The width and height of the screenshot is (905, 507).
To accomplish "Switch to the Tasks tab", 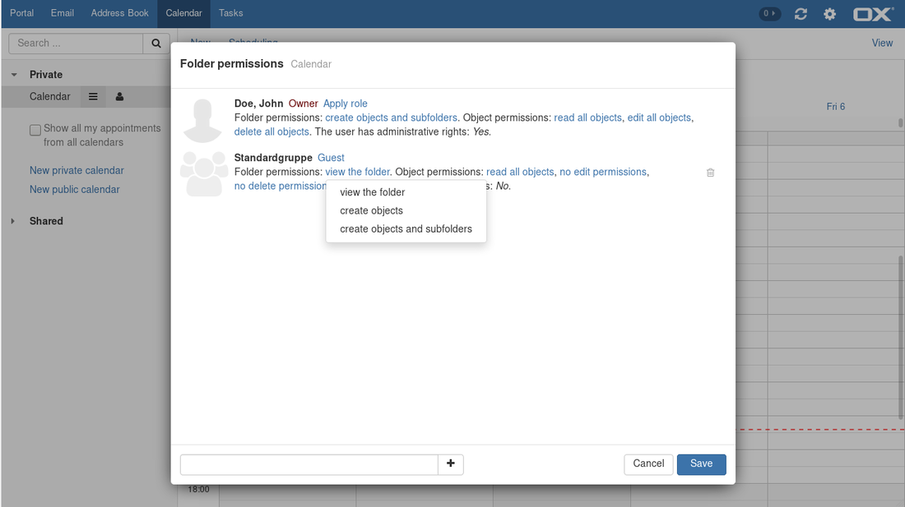I will click(x=230, y=13).
